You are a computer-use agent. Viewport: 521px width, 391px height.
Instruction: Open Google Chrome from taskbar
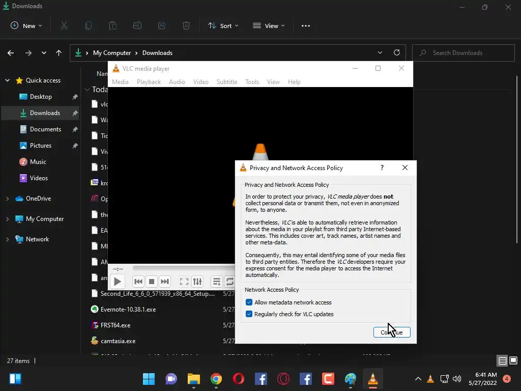[x=216, y=379]
